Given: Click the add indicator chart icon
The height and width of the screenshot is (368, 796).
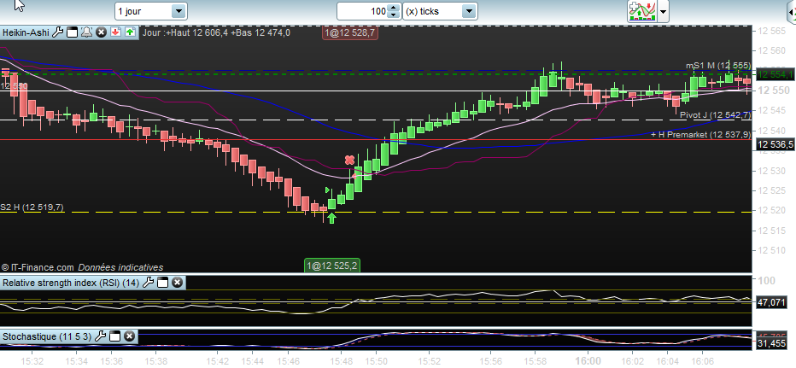Looking at the screenshot, I should [x=642, y=10].
